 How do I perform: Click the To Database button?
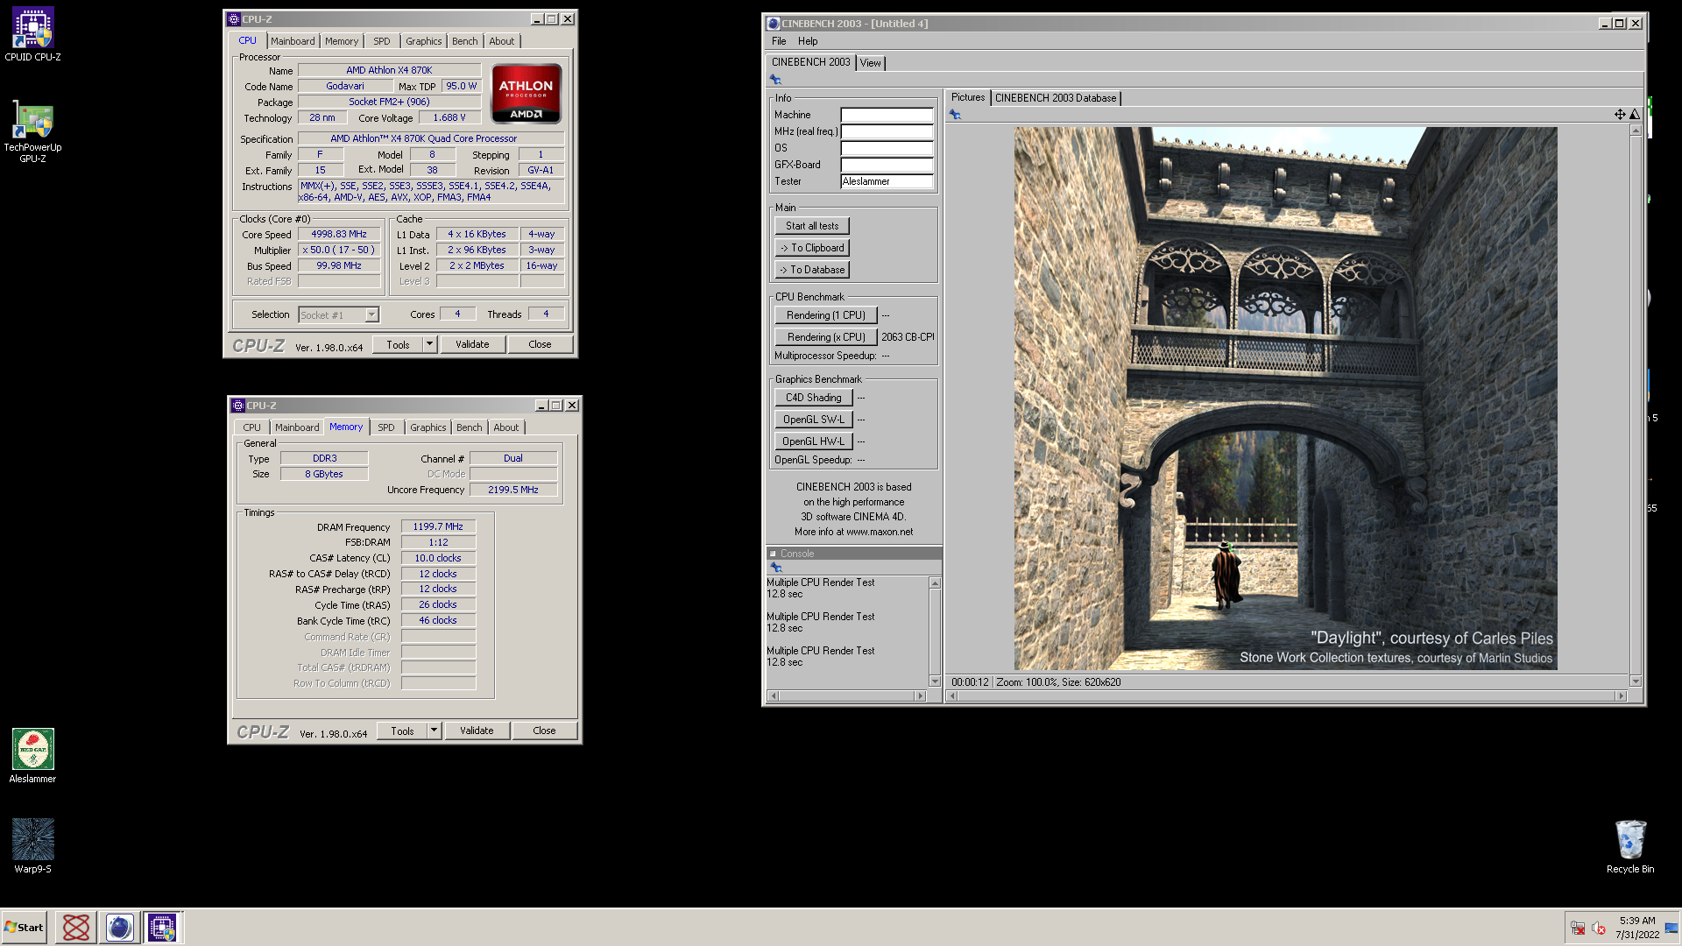(x=812, y=270)
